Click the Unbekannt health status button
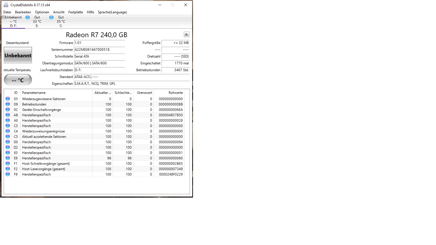Image resolution: width=436 pixels, height=245 pixels. click(x=18, y=55)
